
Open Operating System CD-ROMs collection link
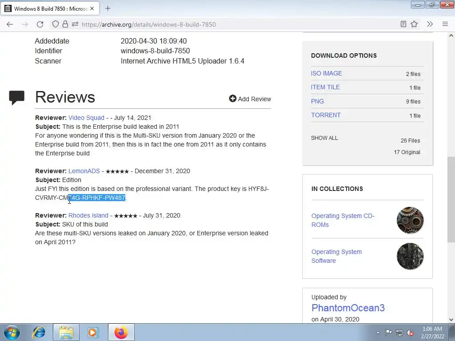(343, 220)
